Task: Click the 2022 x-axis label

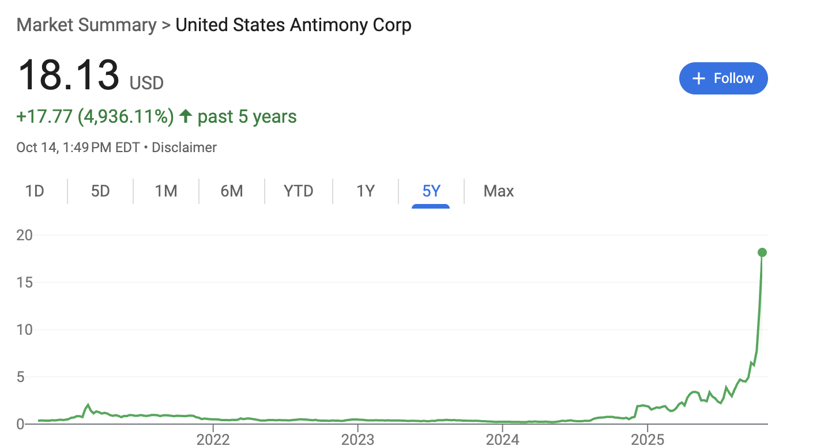Action: [x=213, y=440]
